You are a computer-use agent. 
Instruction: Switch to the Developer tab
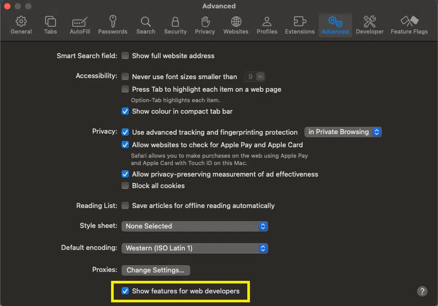pyautogui.click(x=369, y=25)
